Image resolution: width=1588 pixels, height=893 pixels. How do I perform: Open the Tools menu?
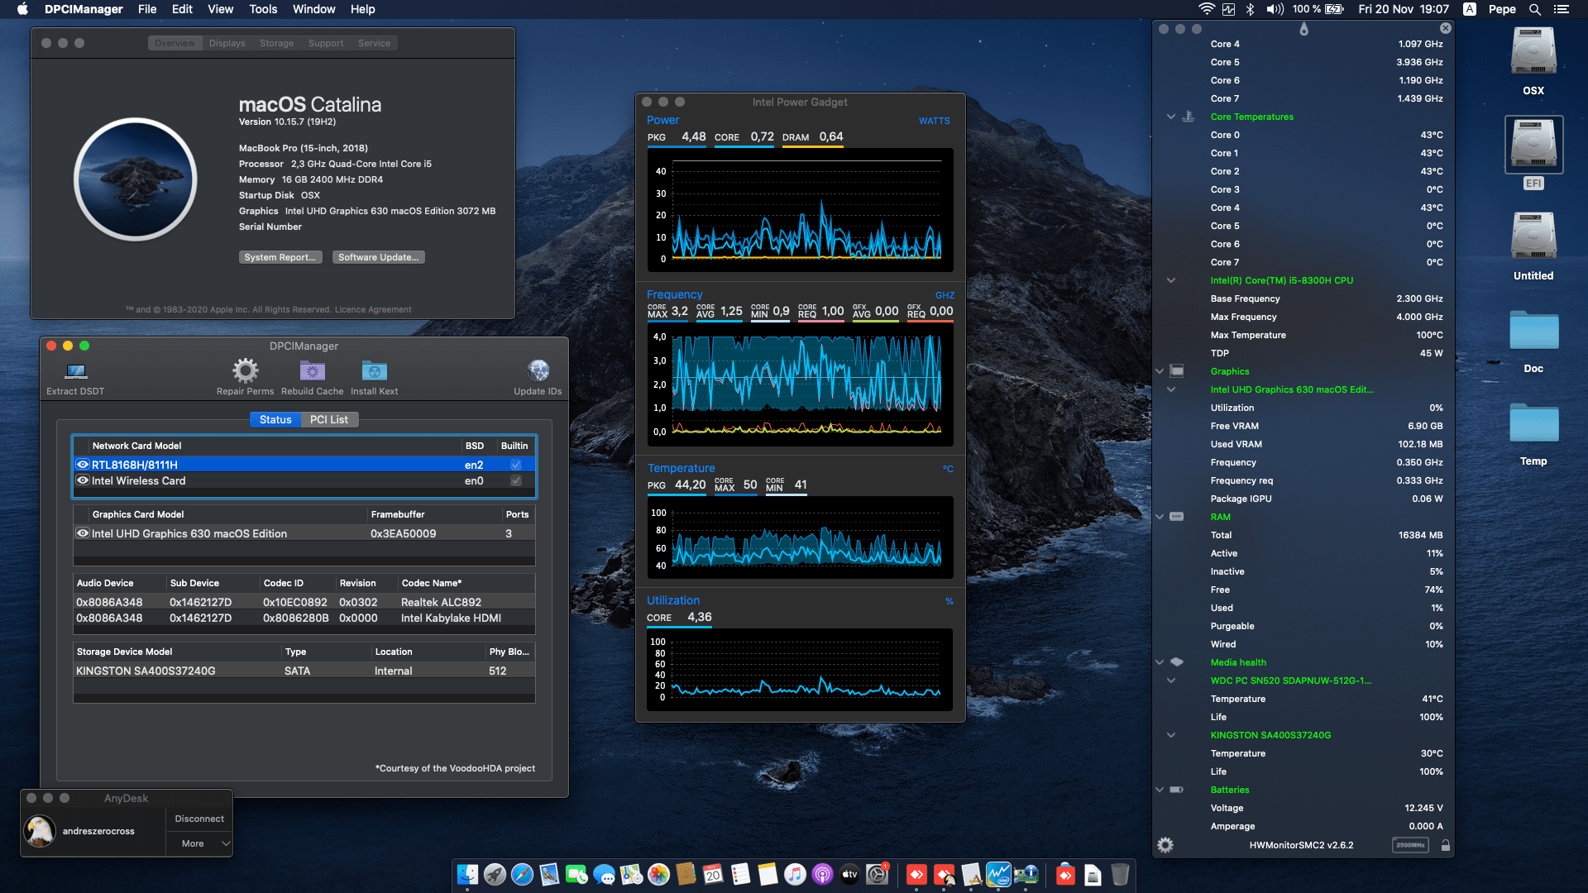263,9
